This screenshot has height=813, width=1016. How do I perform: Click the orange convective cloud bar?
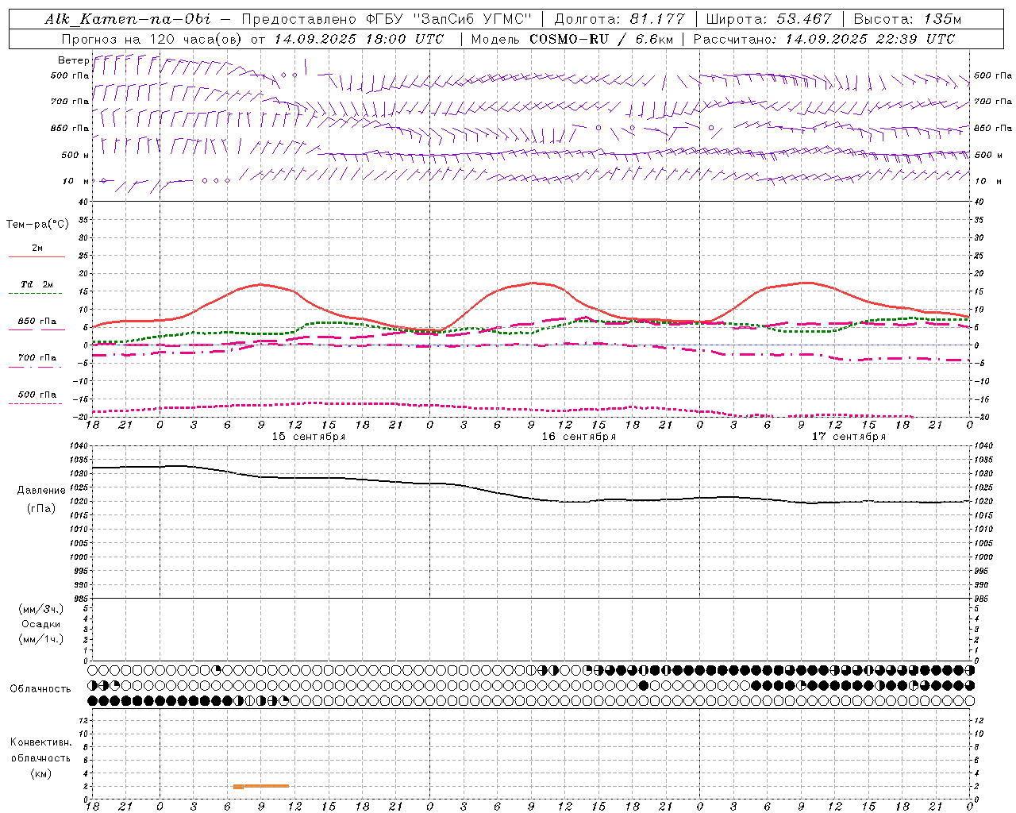(261, 786)
